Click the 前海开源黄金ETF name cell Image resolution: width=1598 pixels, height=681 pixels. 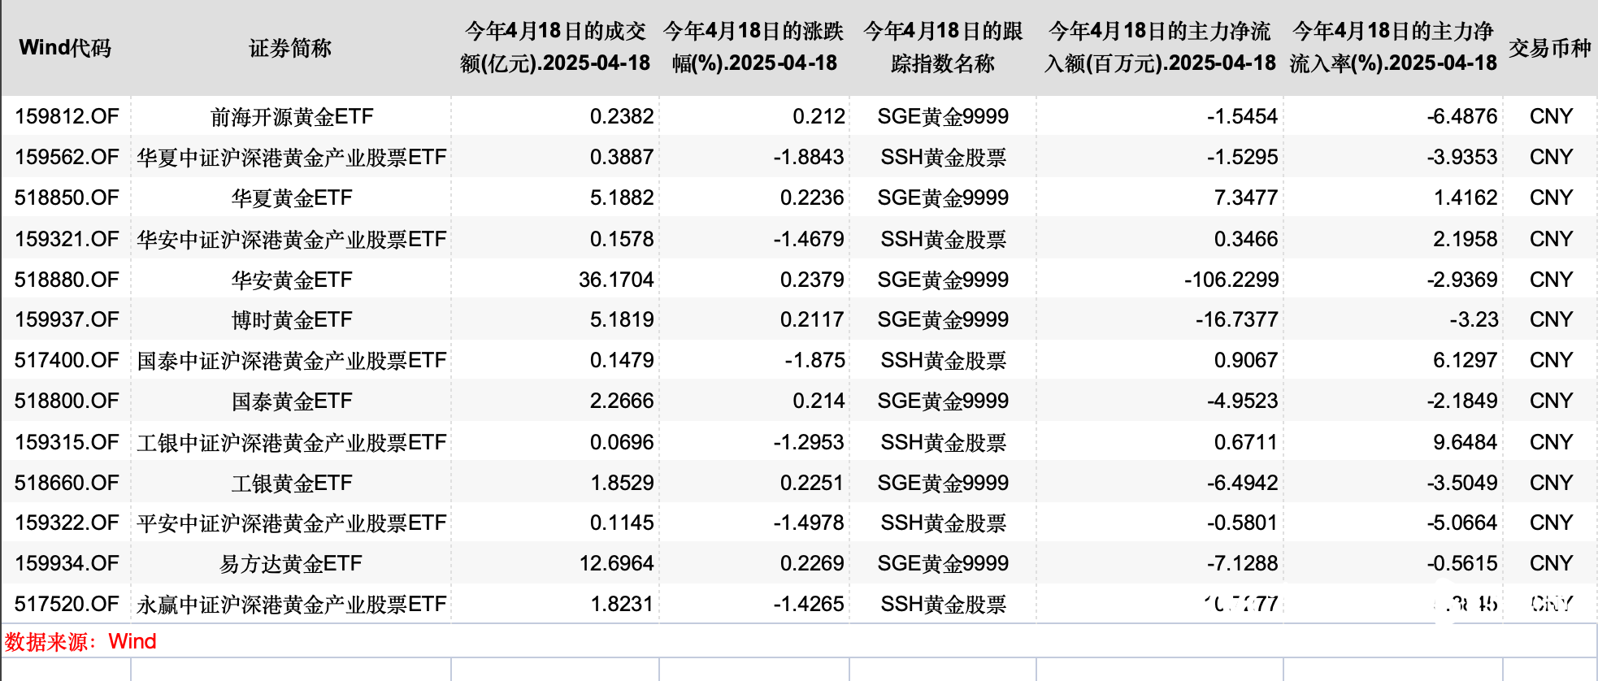coord(291,117)
